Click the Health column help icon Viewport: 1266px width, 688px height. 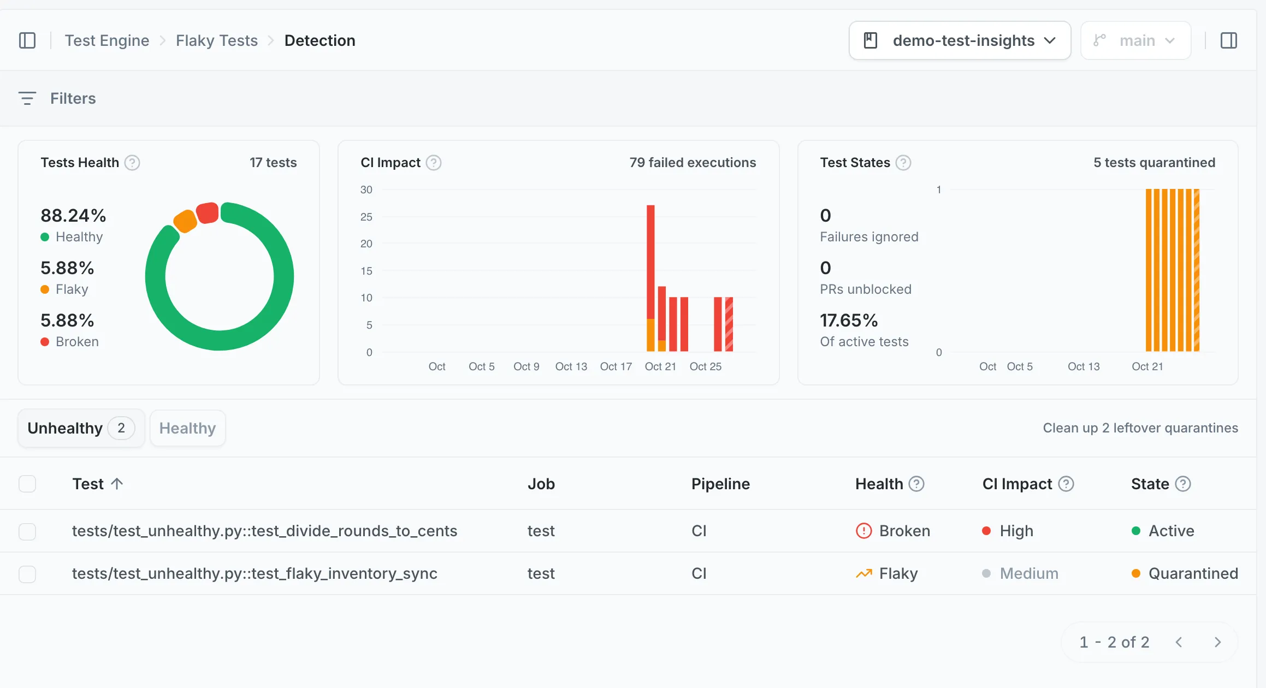[x=916, y=484]
